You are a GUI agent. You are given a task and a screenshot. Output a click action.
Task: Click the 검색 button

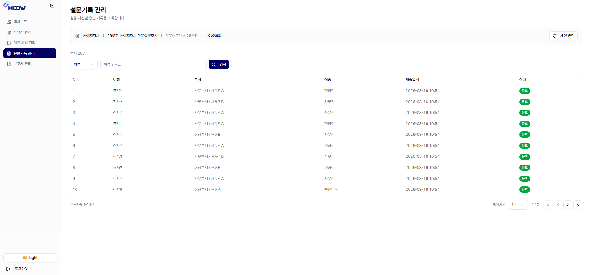pos(219,65)
